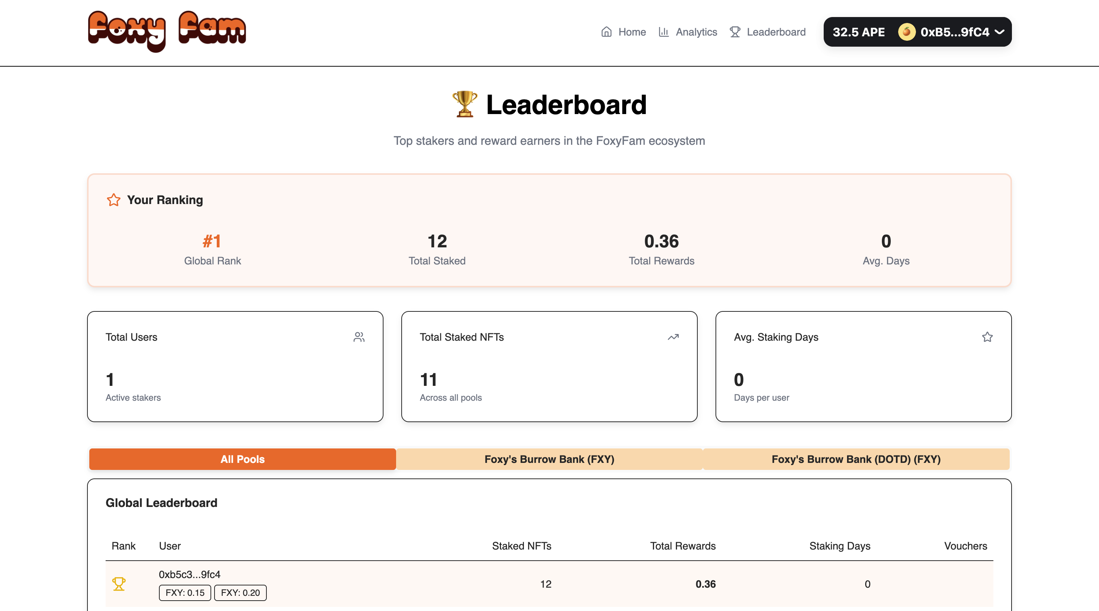Expand the 0xB5...9fC4 account menu
The width and height of the screenshot is (1099, 611).
(x=955, y=31)
